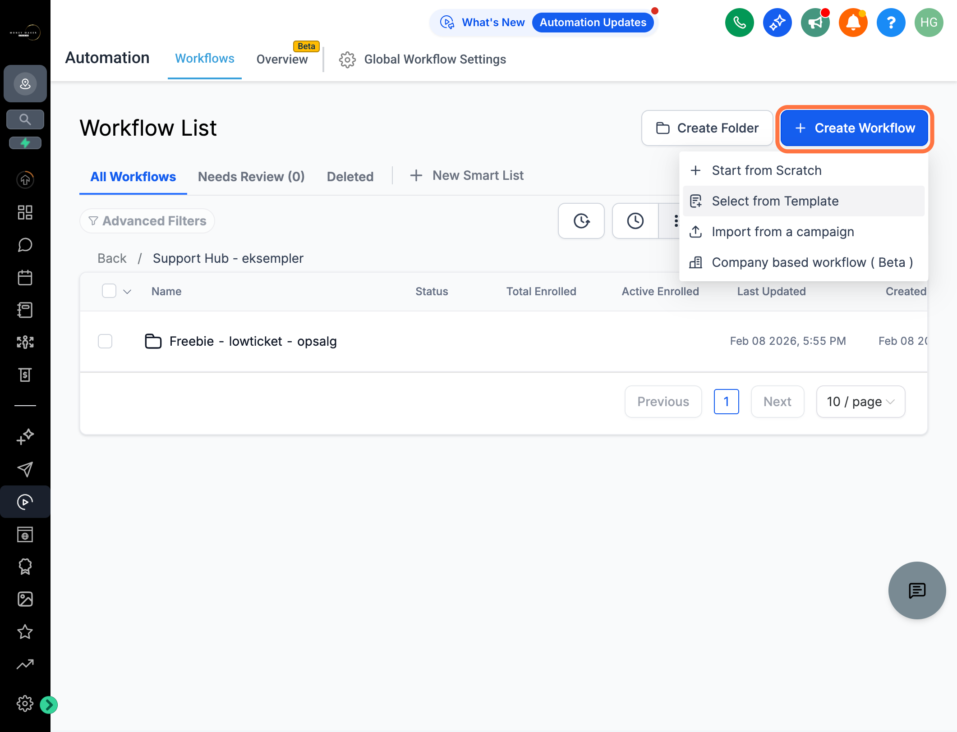Open the Automation Updates pill
This screenshot has width=957, height=732.
593,23
